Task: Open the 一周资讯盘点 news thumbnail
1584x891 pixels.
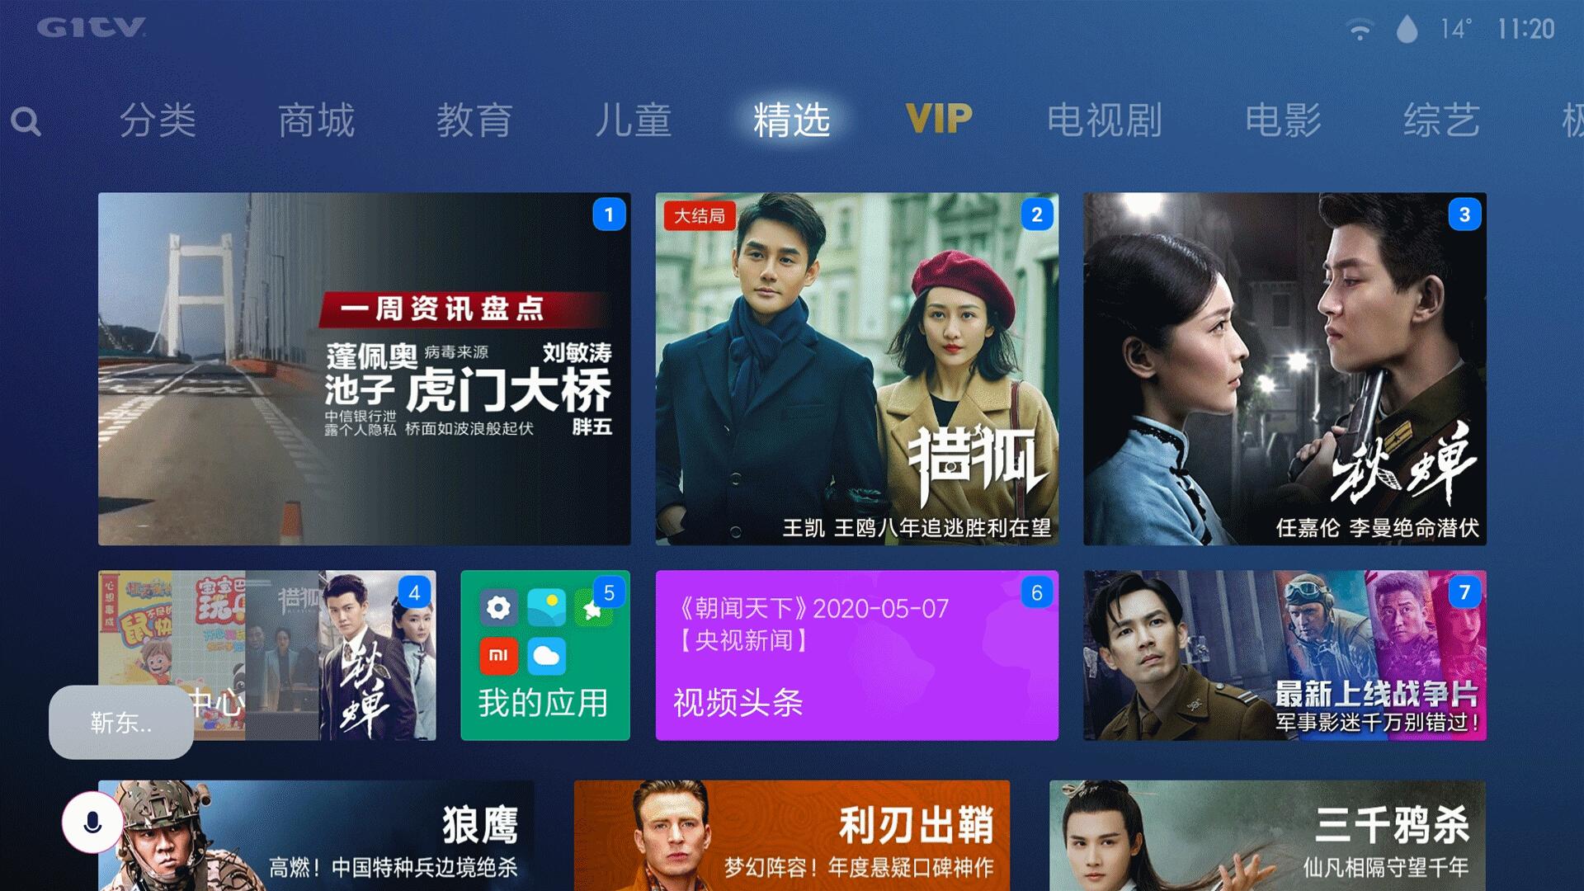Action: (364, 369)
